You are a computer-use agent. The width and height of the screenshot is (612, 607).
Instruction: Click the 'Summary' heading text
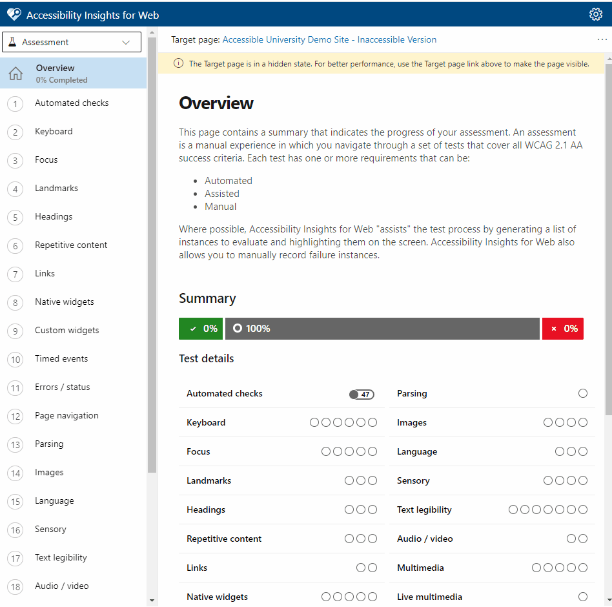pyautogui.click(x=207, y=298)
